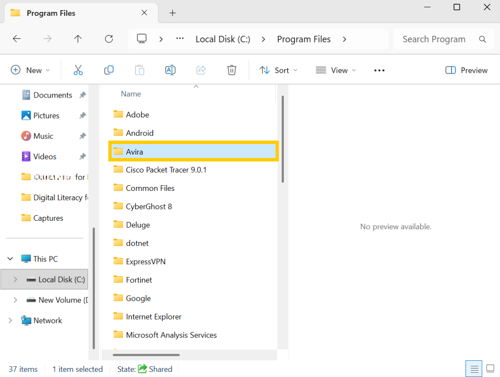Go back with the left arrow
The image size is (500, 377).
(x=17, y=39)
